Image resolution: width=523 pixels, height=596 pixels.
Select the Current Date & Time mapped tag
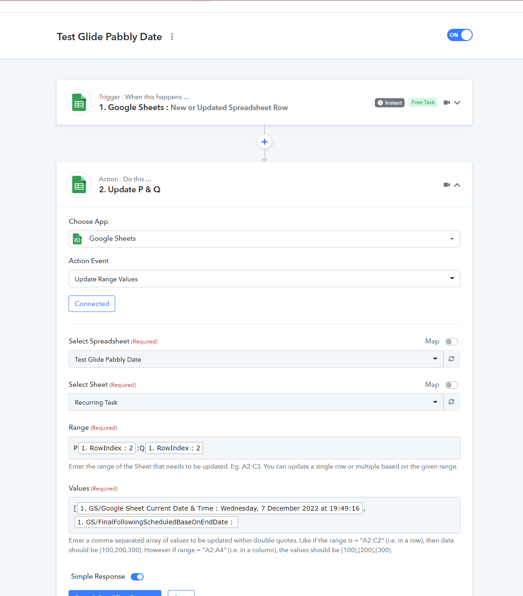(x=220, y=508)
